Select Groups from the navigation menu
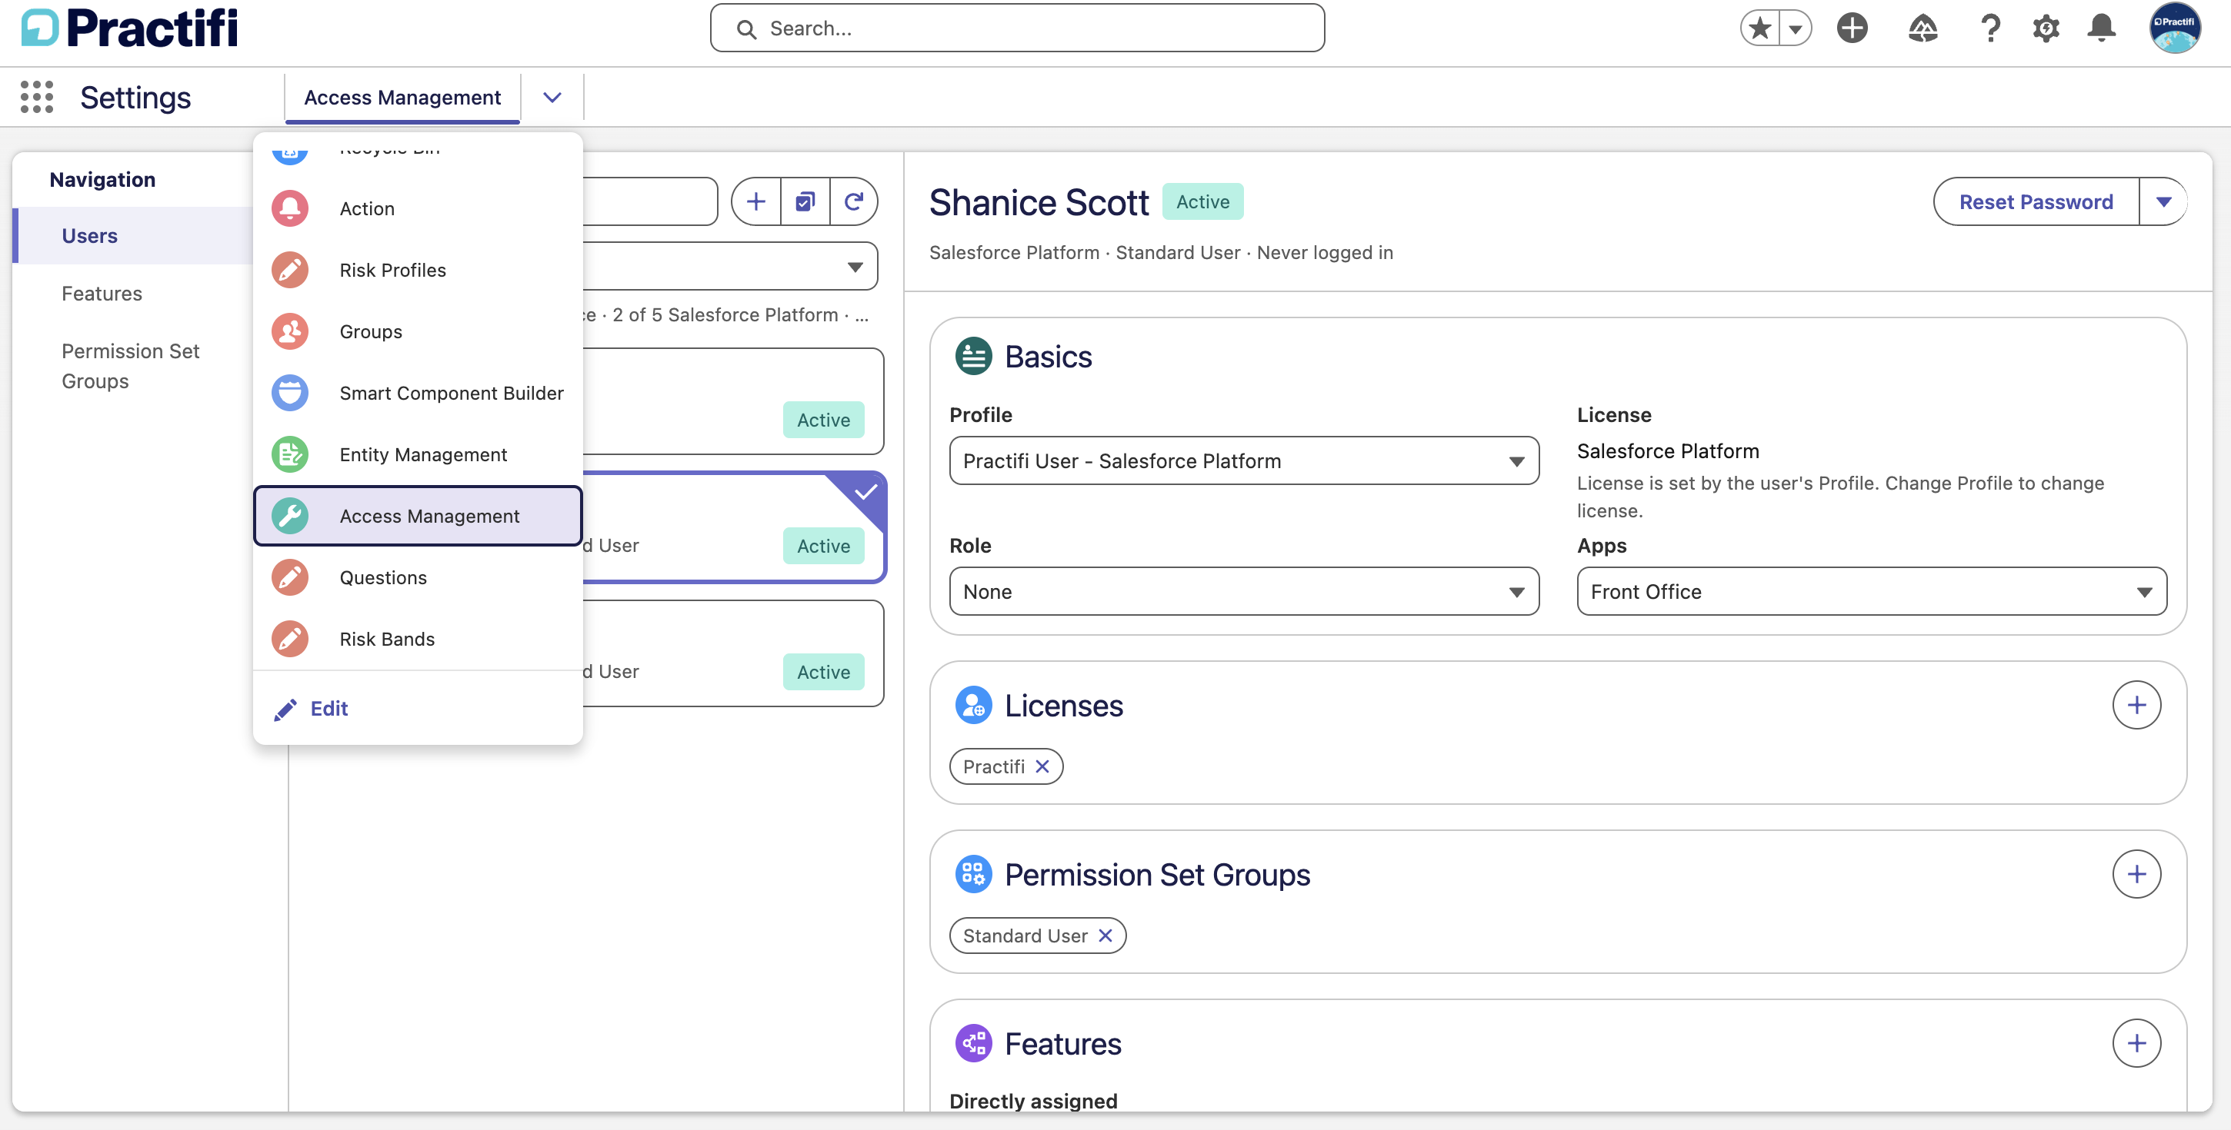 (x=418, y=331)
